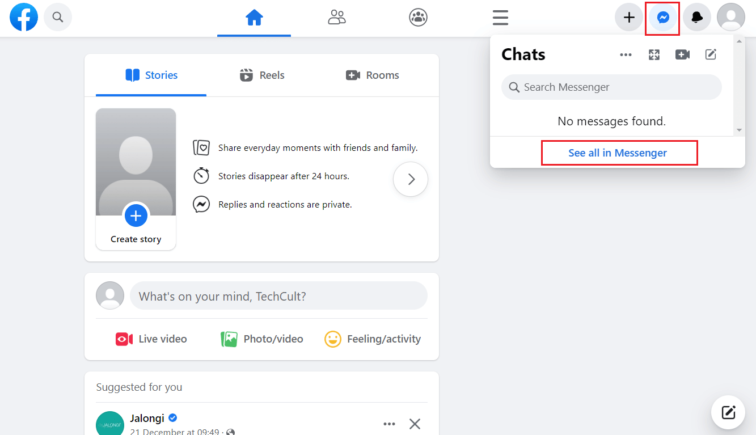756x435 pixels.
Task: Open See all in Messenger
Action: (x=619, y=153)
